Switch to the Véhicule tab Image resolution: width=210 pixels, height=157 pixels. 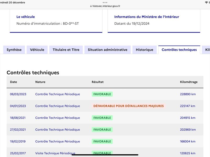pyautogui.click(x=37, y=50)
